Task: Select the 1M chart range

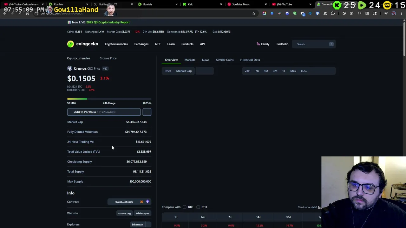Action: (x=266, y=71)
